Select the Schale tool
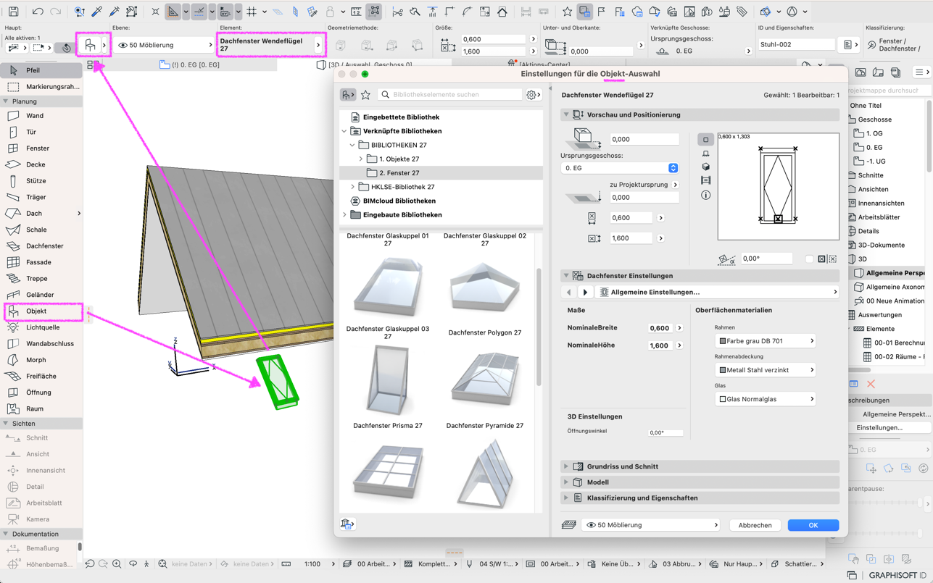Screen dimensions: 933x583 (x=41, y=230)
